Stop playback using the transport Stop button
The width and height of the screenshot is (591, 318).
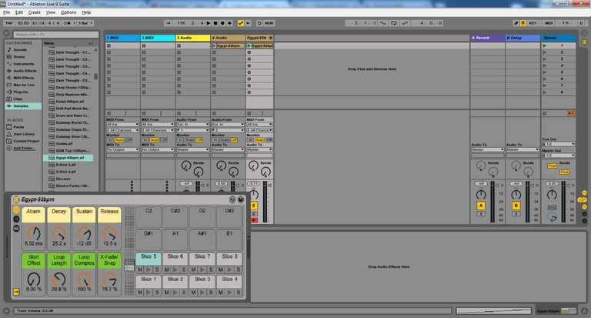pyautogui.click(x=215, y=23)
